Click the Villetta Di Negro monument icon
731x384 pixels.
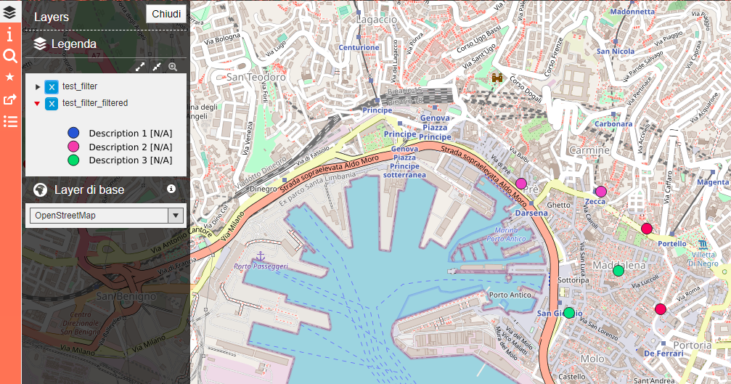coord(703,244)
